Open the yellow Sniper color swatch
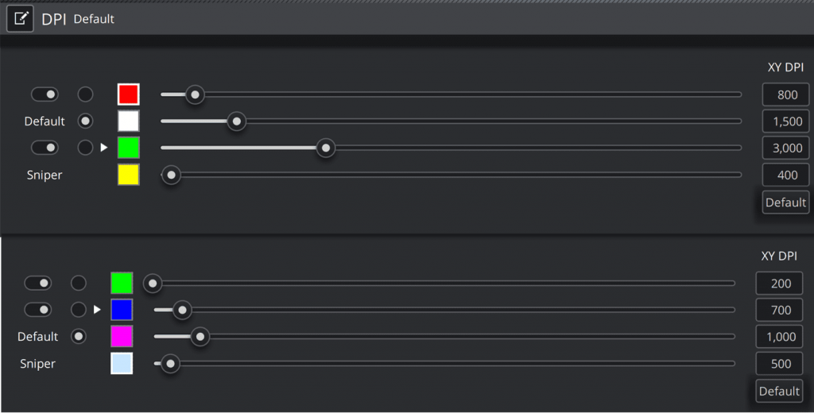This screenshot has width=814, height=413. (x=128, y=175)
